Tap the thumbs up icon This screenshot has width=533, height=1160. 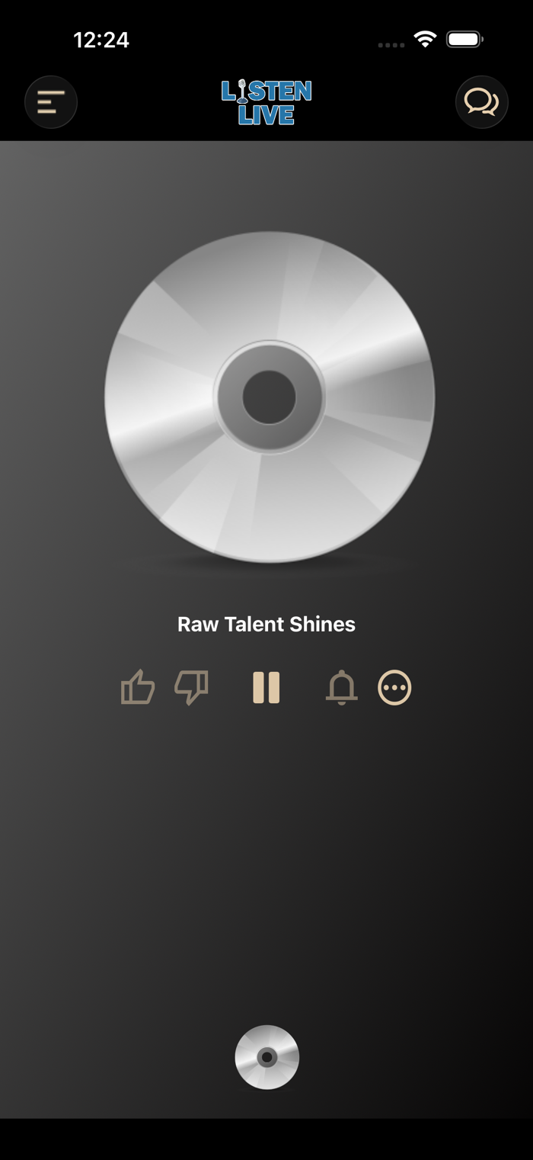pos(138,687)
